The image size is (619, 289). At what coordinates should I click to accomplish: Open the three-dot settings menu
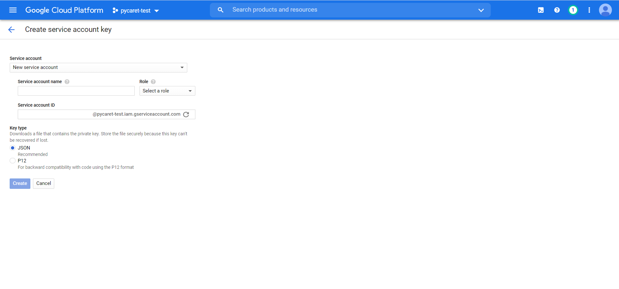pos(589,10)
